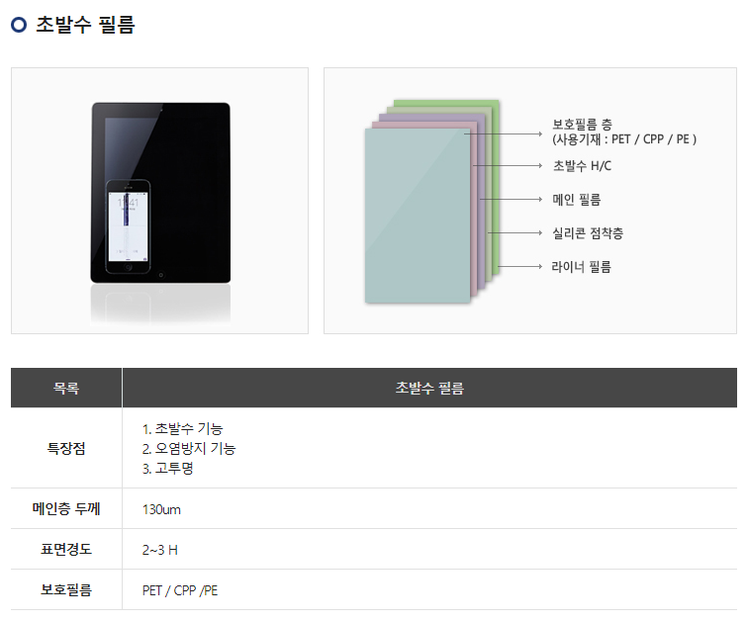Click the 초발수 필름 table column header
This screenshot has height=622, width=748.
click(429, 388)
